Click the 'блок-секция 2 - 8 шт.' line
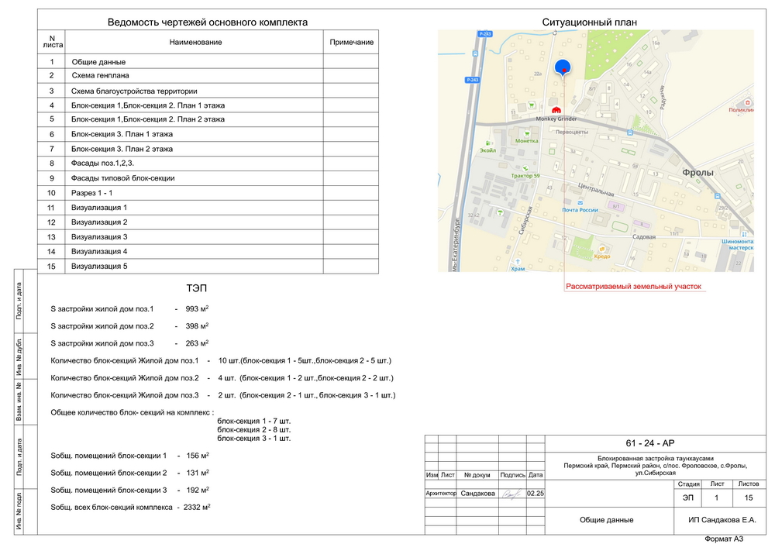The height and width of the screenshot is (544, 775). click(254, 430)
